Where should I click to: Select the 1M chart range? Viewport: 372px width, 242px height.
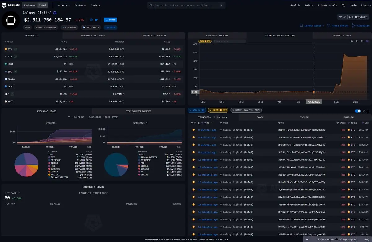tap(357, 41)
